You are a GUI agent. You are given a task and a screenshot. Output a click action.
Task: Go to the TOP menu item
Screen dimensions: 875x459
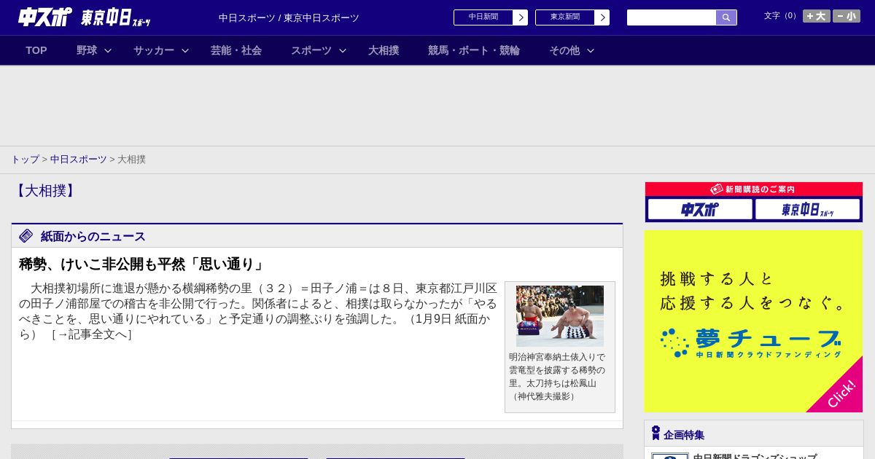(x=36, y=50)
